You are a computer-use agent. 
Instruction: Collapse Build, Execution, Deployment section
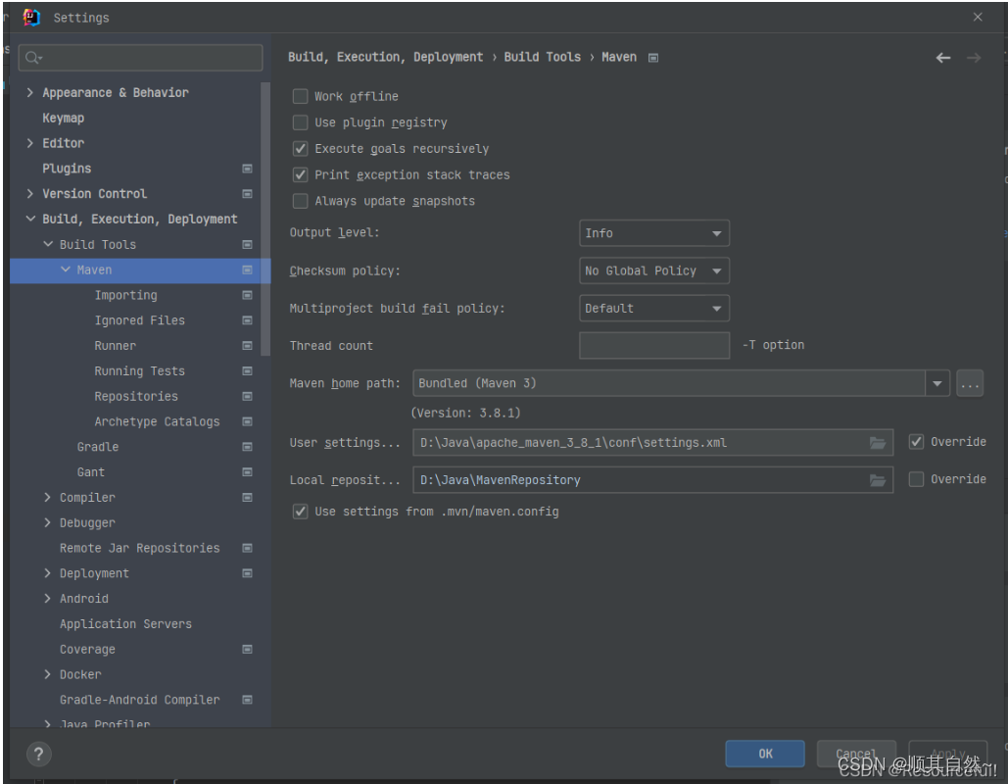click(30, 219)
